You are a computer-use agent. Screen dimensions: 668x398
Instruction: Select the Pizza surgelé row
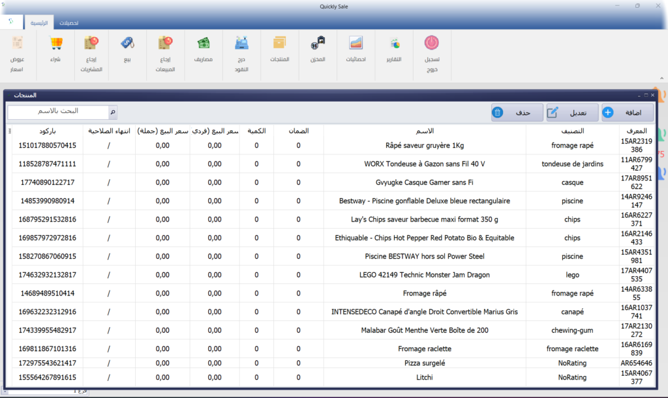[333, 363]
